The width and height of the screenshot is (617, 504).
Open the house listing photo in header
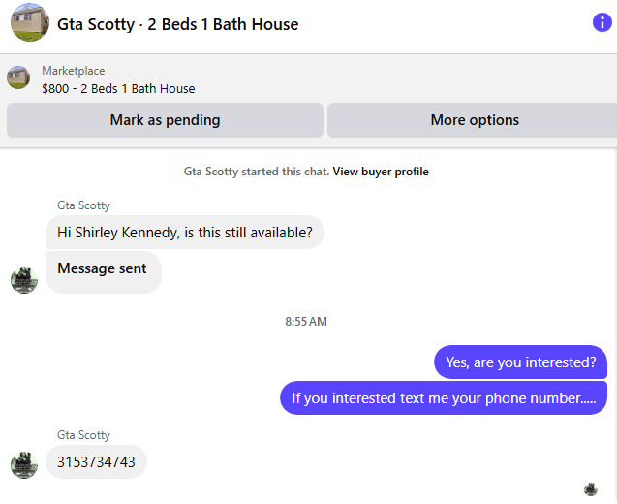30,23
